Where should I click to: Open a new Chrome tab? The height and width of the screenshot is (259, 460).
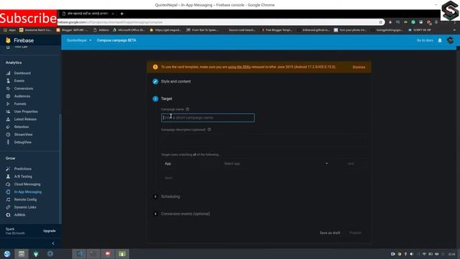pos(121,14)
